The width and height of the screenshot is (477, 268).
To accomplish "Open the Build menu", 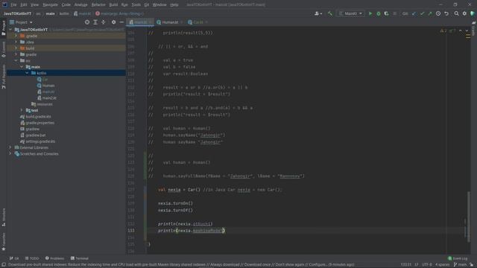I will coord(113,4).
